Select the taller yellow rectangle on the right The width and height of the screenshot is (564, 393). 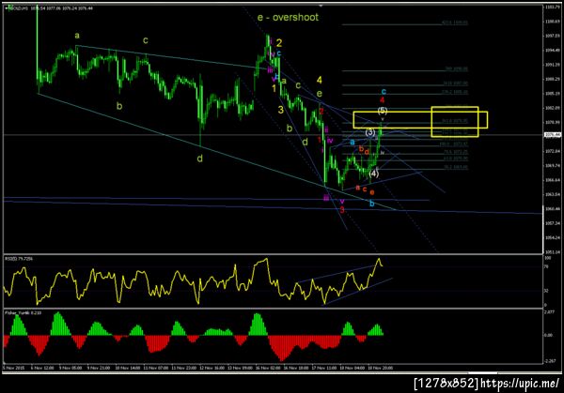pyautogui.click(x=455, y=122)
